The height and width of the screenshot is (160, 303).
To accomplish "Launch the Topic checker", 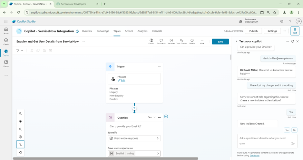I will [181, 41].
